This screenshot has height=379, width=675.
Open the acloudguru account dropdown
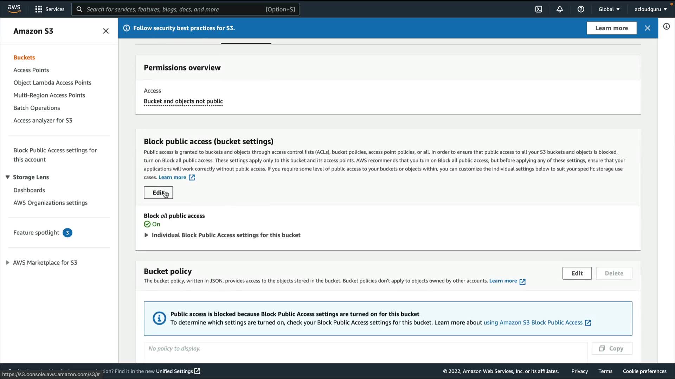point(650,9)
